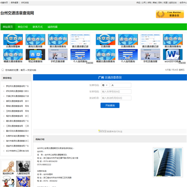Image resolution: width=187 pixels, height=187 pixels.
Task: Open the 商城 link in the top bar
Action: 155,3
